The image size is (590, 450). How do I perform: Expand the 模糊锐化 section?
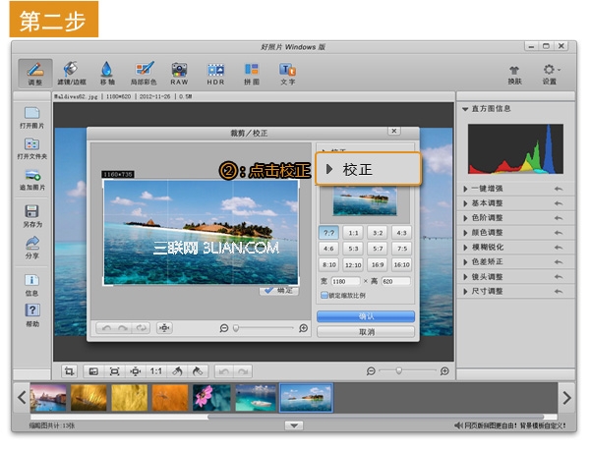click(465, 248)
